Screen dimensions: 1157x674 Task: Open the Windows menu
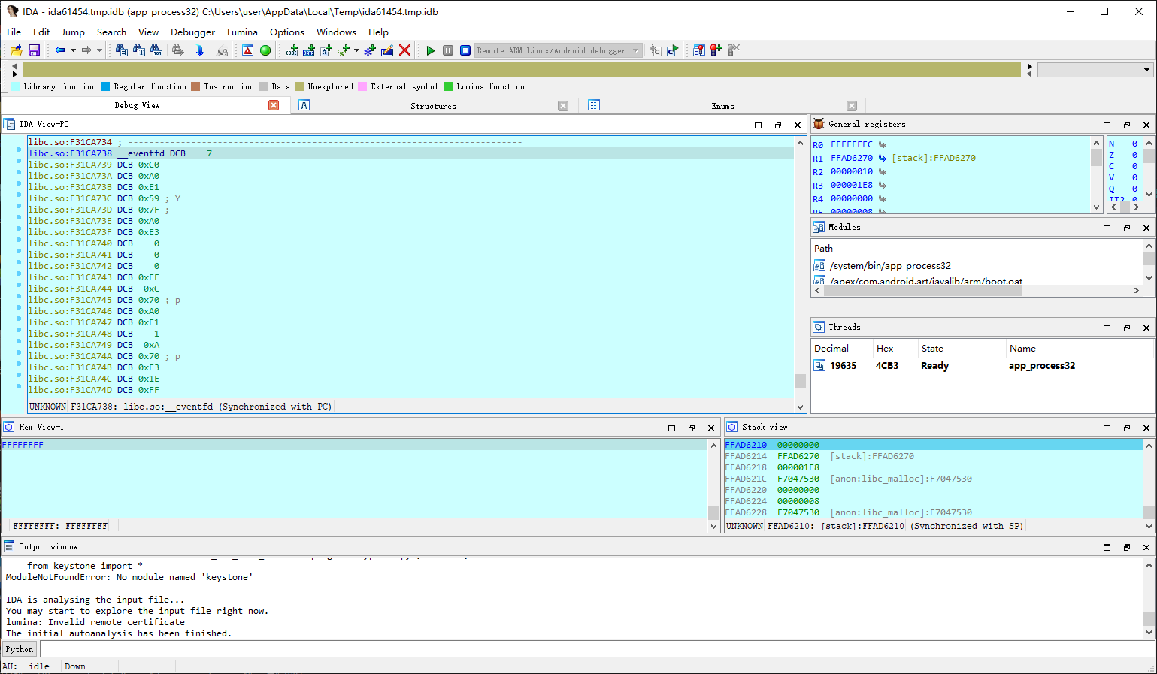tap(336, 32)
